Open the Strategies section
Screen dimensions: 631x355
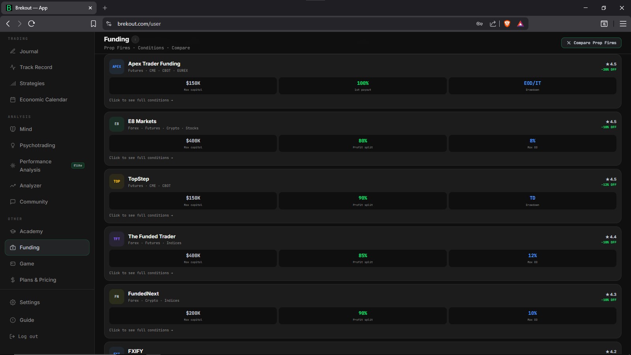pyautogui.click(x=47, y=83)
